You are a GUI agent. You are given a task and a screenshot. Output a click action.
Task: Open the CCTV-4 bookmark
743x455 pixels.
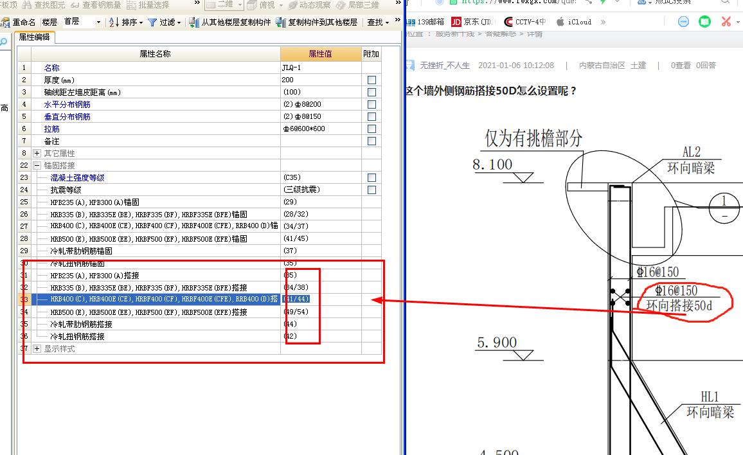(525, 22)
